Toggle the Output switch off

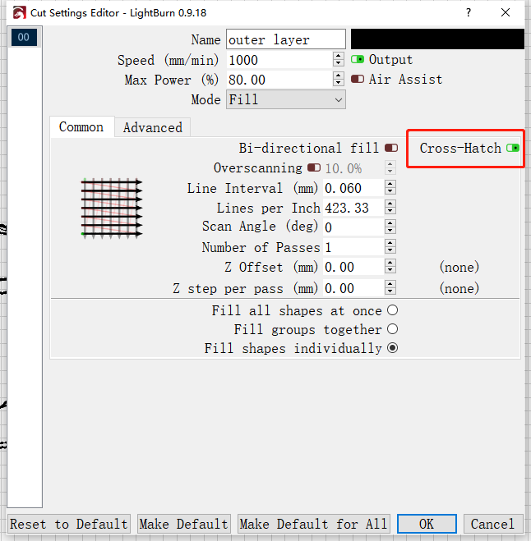click(358, 59)
